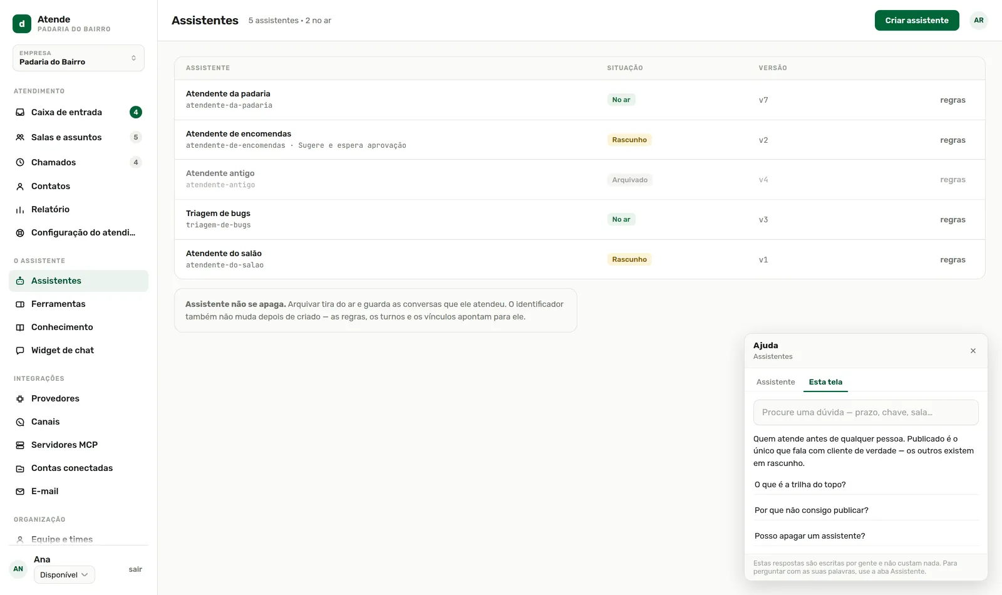Screen dimensions: 1002x595
Task: Click the sair logout link
Action: point(135,569)
